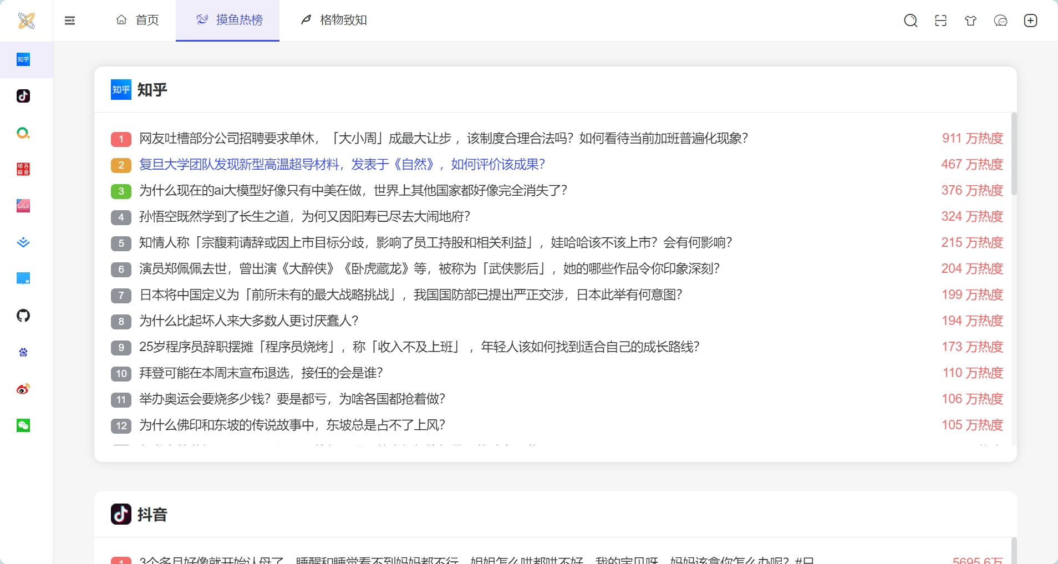Open the chat bubbles icon

1000,21
